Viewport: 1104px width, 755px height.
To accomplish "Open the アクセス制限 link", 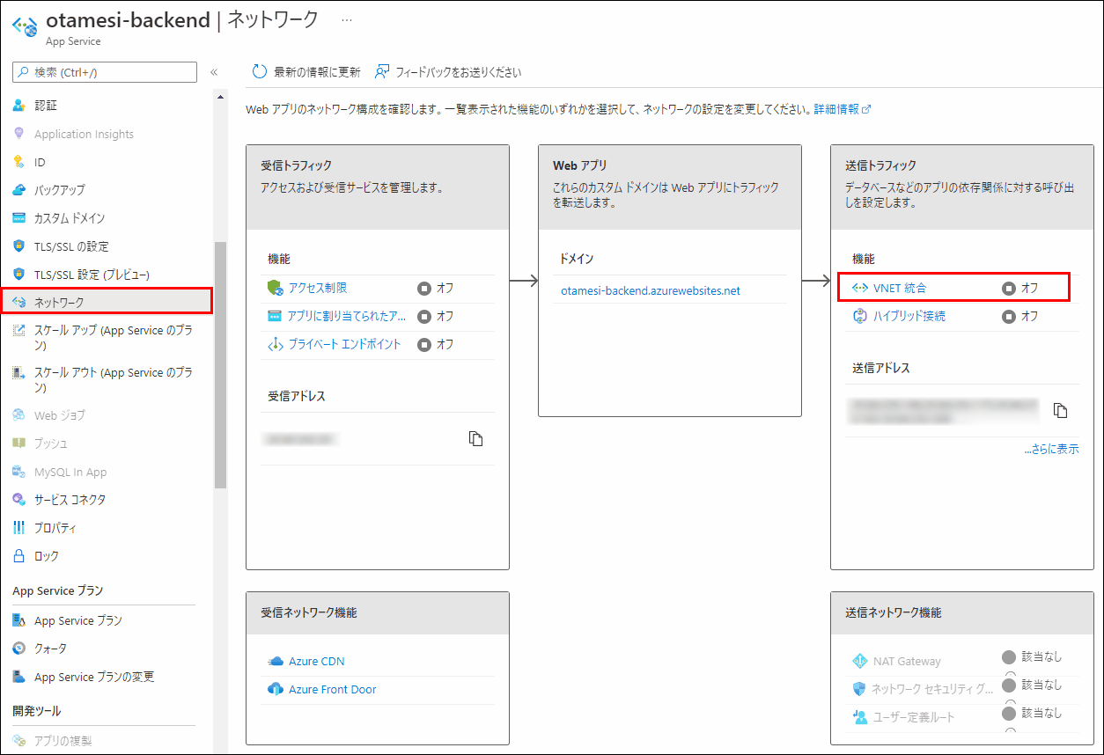I will click(x=318, y=288).
